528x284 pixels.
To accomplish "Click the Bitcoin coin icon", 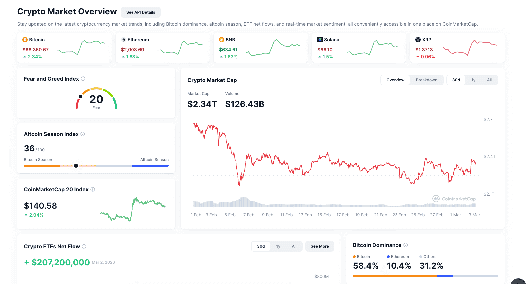I will 25,40.
